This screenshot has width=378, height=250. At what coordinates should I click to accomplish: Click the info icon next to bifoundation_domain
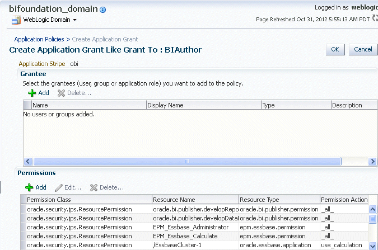pos(102,10)
